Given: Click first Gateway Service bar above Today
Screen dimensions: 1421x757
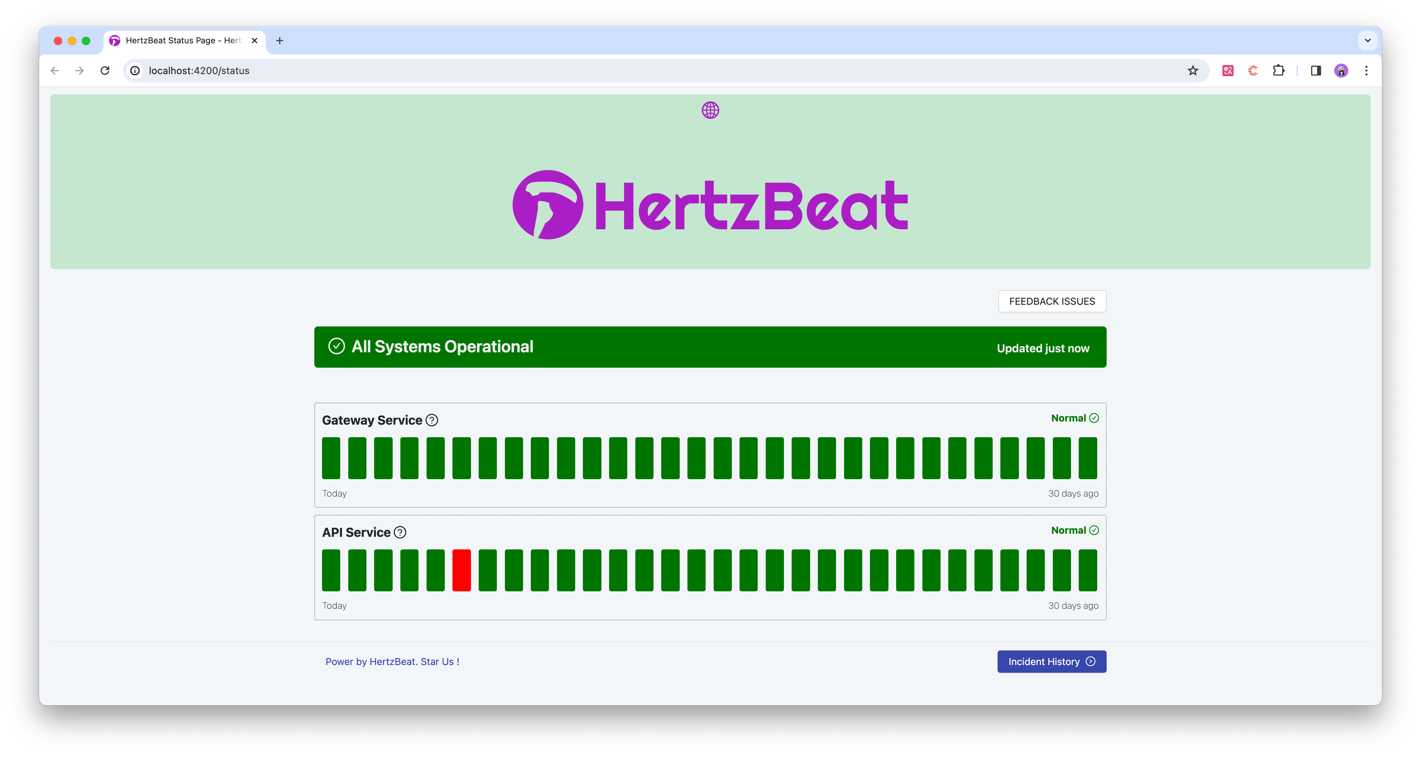Looking at the screenshot, I should pos(331,457).
